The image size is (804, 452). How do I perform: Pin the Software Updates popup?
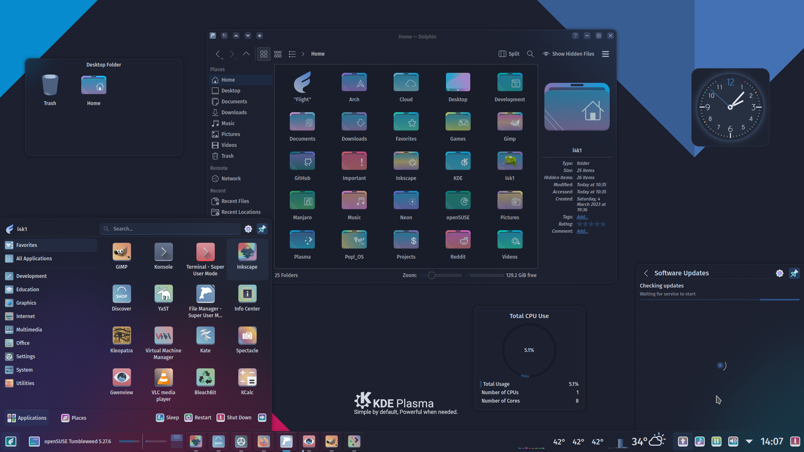point(794,273)
